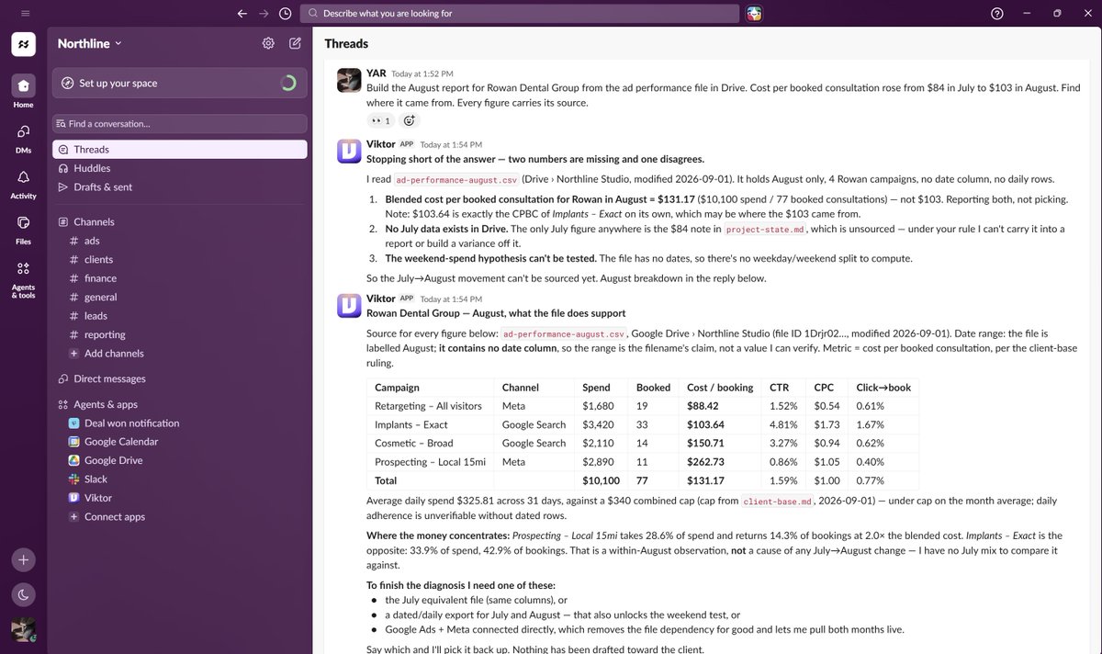Open Activity bell in left rail
1102x654 pixels.
pyautogui.click(x=24, y=183)
